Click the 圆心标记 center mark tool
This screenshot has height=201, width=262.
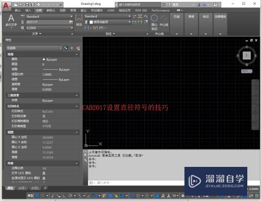(154, 23)
